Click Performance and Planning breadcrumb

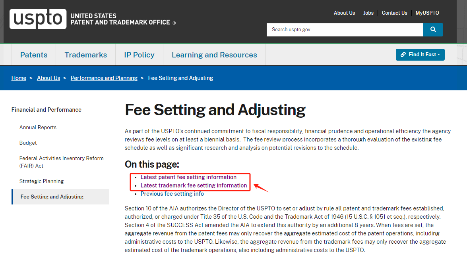[104, 78]
